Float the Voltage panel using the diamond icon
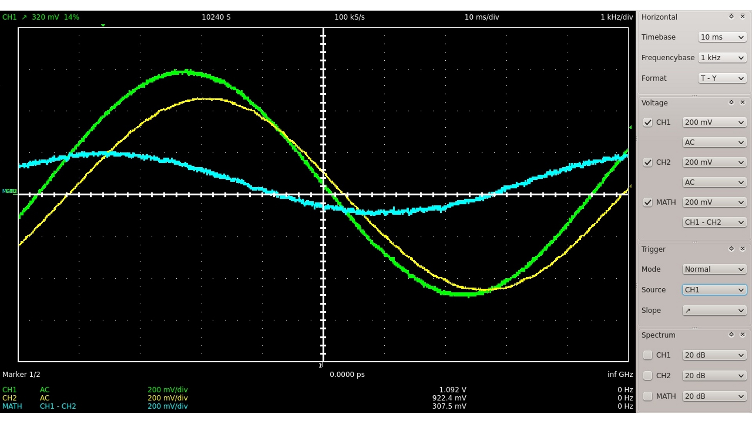This screenshot has height=423, width=752. coord(731,102)
